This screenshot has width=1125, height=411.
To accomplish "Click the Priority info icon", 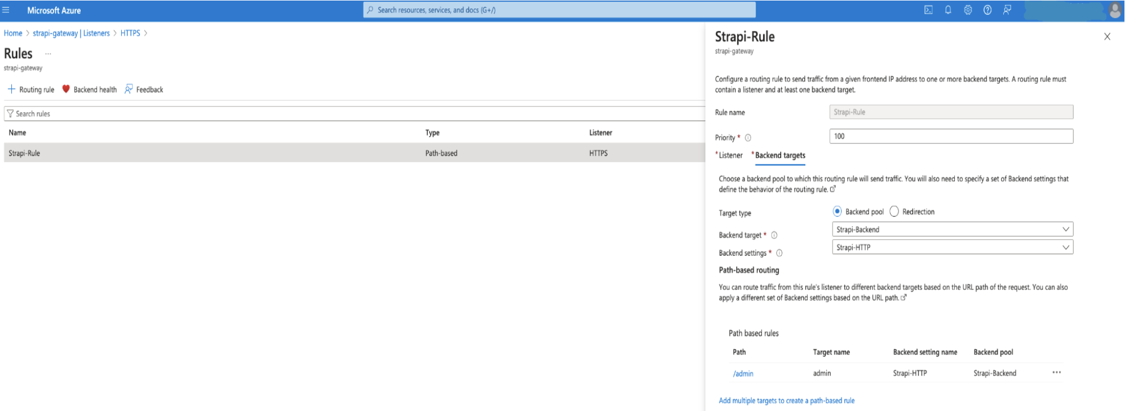I will tap(748, 137).
